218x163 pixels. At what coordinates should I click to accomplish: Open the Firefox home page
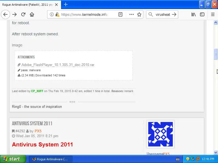[32, 14]
